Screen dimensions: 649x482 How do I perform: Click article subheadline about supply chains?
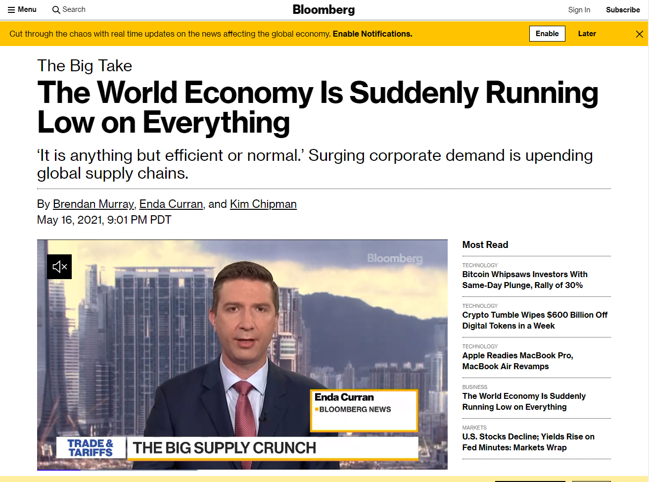(315, 164)
